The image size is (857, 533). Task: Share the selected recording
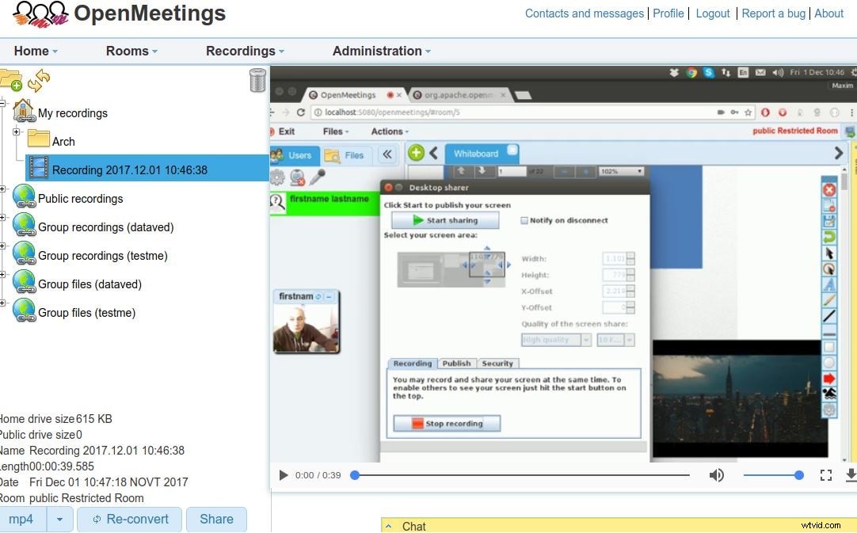216,520
